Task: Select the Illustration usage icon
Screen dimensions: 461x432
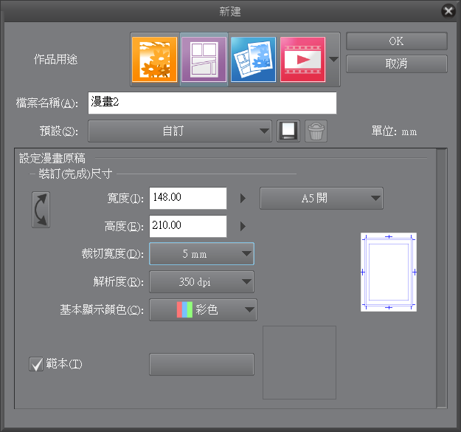Action: click(155, 59)
